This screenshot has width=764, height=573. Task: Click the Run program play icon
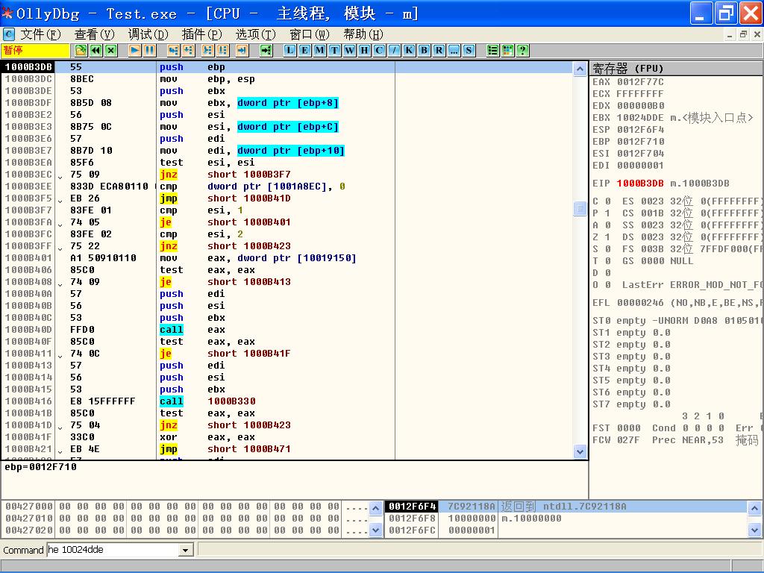pos(135,50)
